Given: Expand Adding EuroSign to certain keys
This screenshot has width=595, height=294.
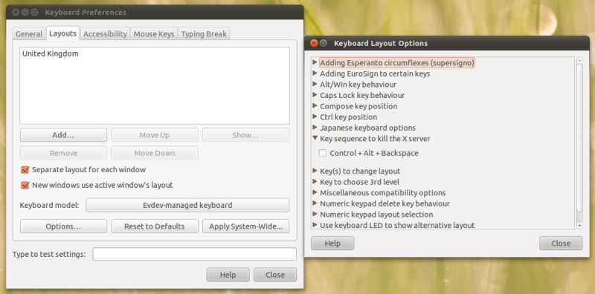Looking at the screenshot, I should 315,73.
